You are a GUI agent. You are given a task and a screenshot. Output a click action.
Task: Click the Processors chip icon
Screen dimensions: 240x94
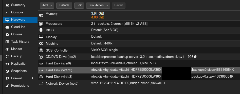click(x=41, y=24)
